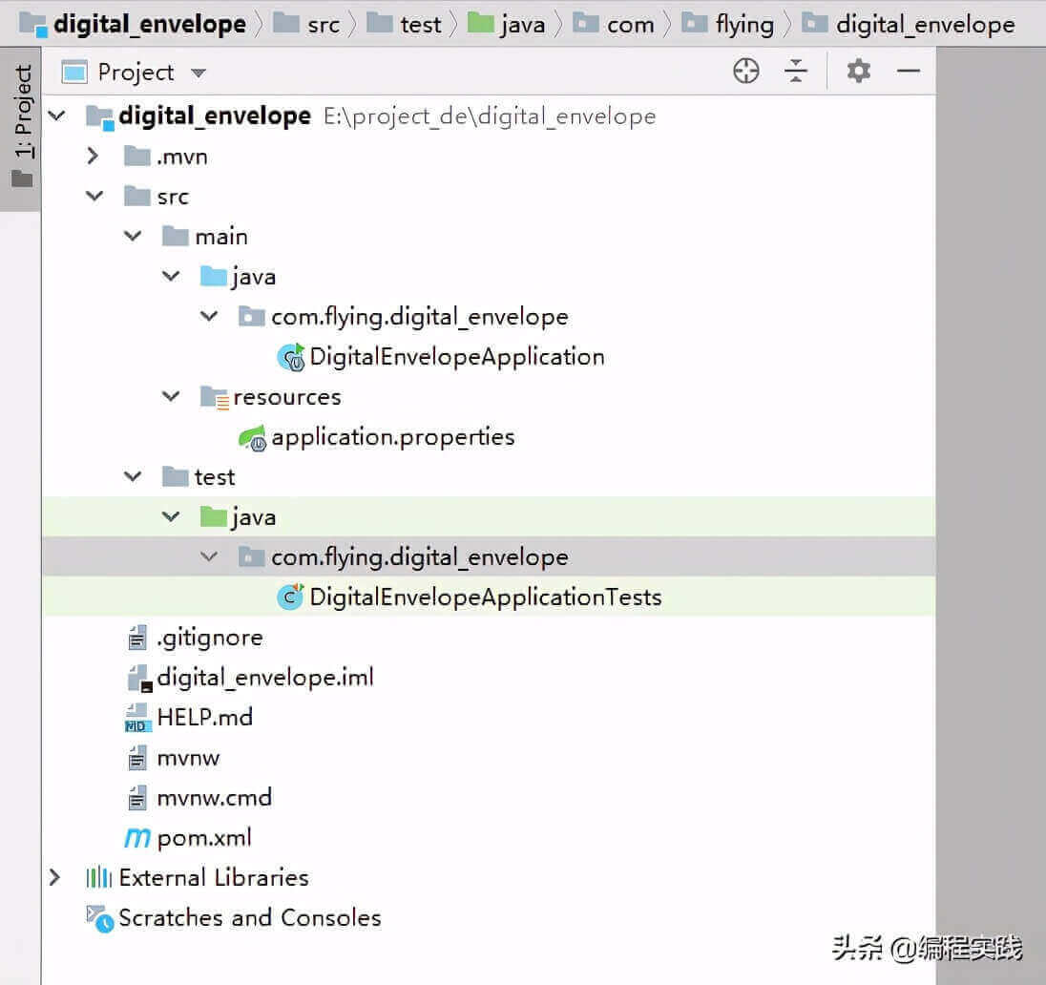This screenshot has width=1046, height=985.
Task: Select the DigitalEnvelopeApplication file name
Action: [x=457, y=357]
